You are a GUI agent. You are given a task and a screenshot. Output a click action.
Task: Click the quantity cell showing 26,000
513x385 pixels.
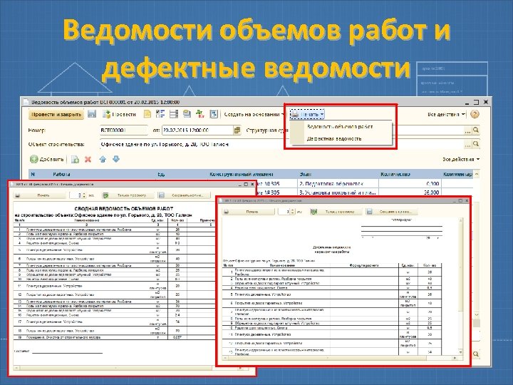click(x=410, y=192)
